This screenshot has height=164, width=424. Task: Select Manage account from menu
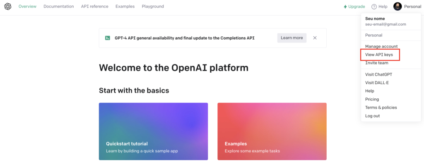381,46
